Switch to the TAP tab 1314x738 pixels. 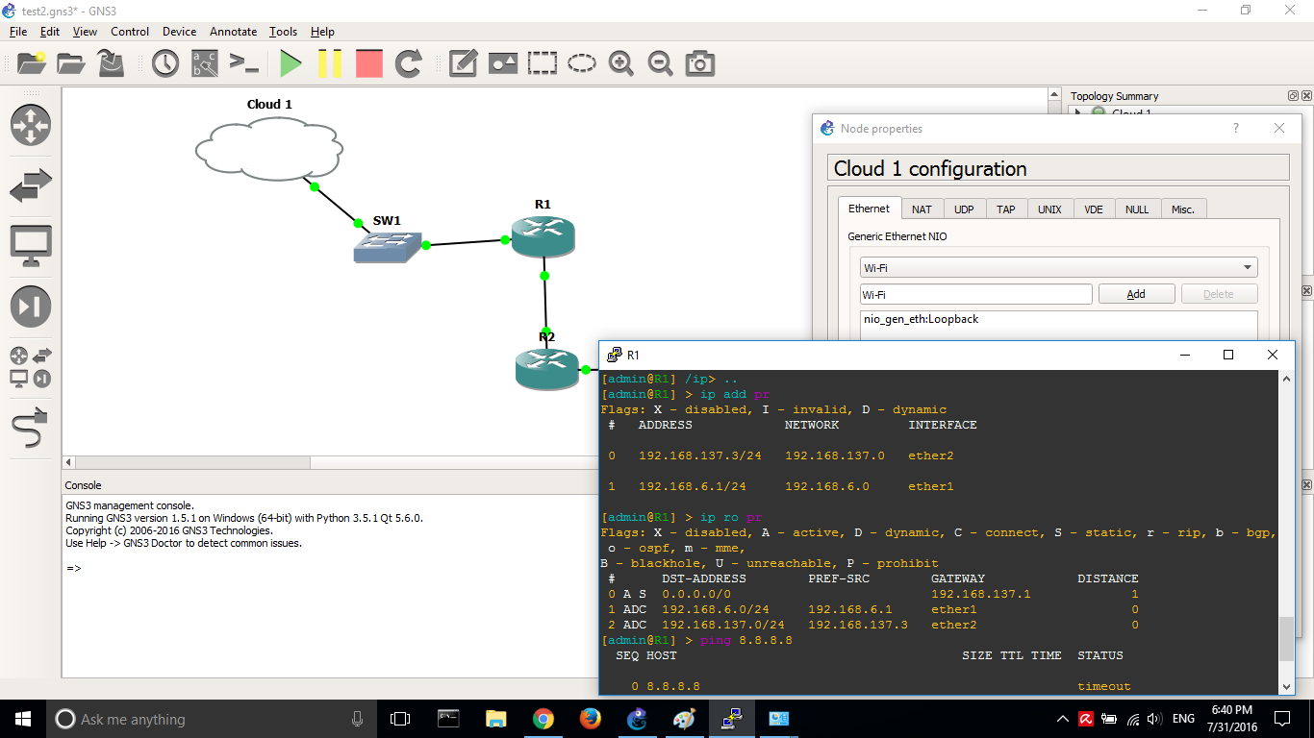1005,209
